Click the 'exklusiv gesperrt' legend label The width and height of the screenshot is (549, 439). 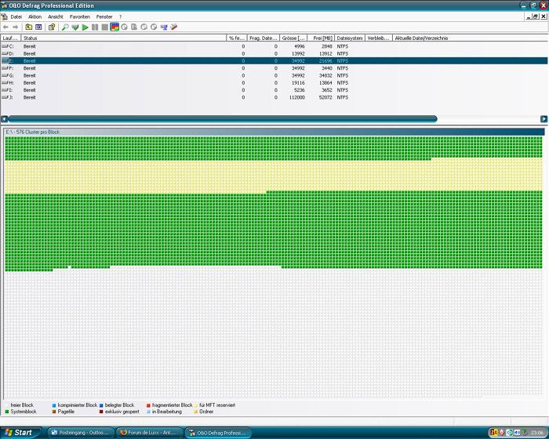click(x=122, y=412)
